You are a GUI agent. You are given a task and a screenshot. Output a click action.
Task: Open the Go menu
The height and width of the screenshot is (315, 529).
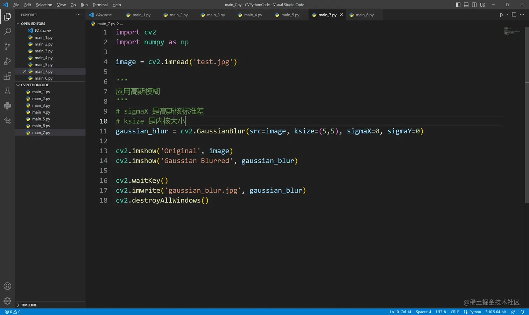point(73,5)
